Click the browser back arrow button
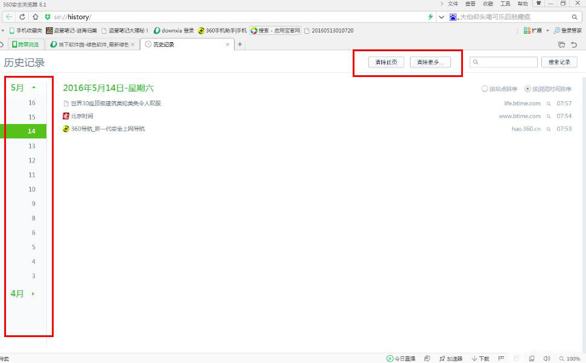The height and width of the screenshot is (363, 586). (9, 17)
